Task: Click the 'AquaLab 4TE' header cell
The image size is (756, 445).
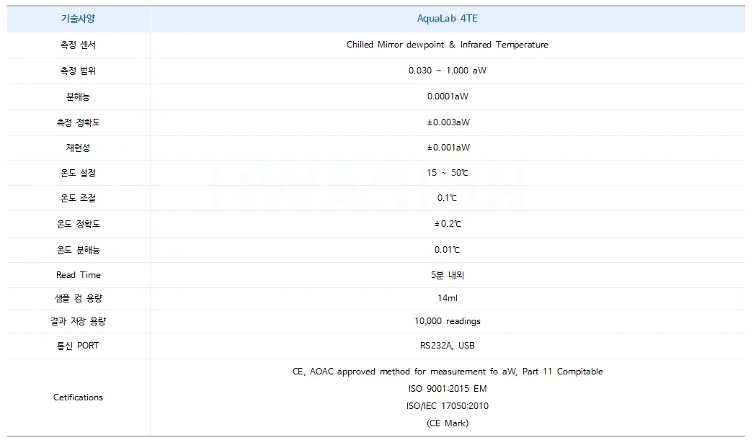Action: tap(448, 18)
